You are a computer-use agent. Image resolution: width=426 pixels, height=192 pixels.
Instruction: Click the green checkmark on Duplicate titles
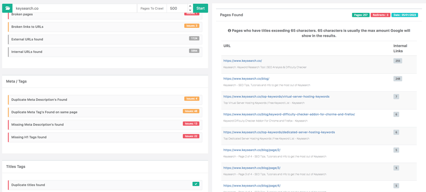tap(196, 184)
